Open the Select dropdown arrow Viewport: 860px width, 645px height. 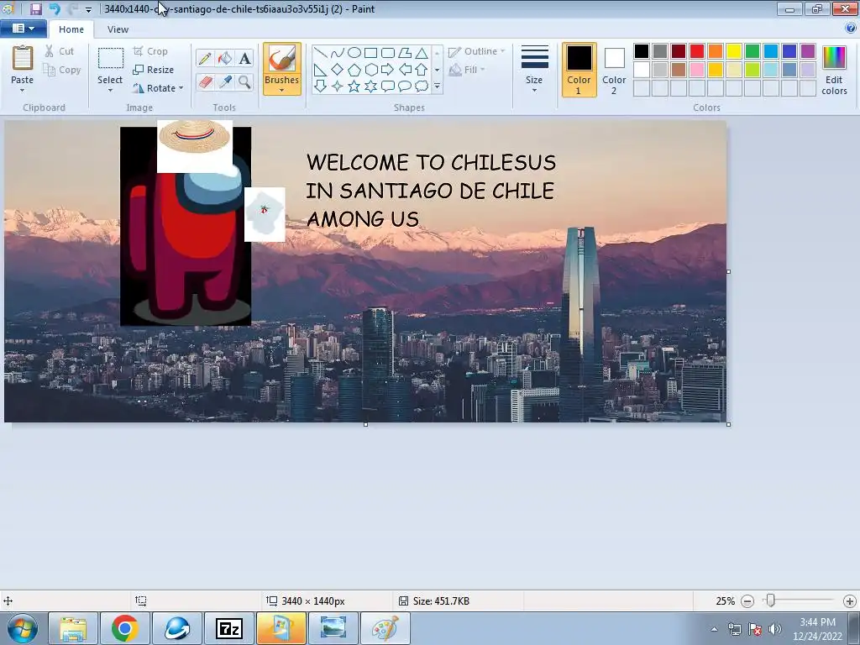(x=110, y=90)
